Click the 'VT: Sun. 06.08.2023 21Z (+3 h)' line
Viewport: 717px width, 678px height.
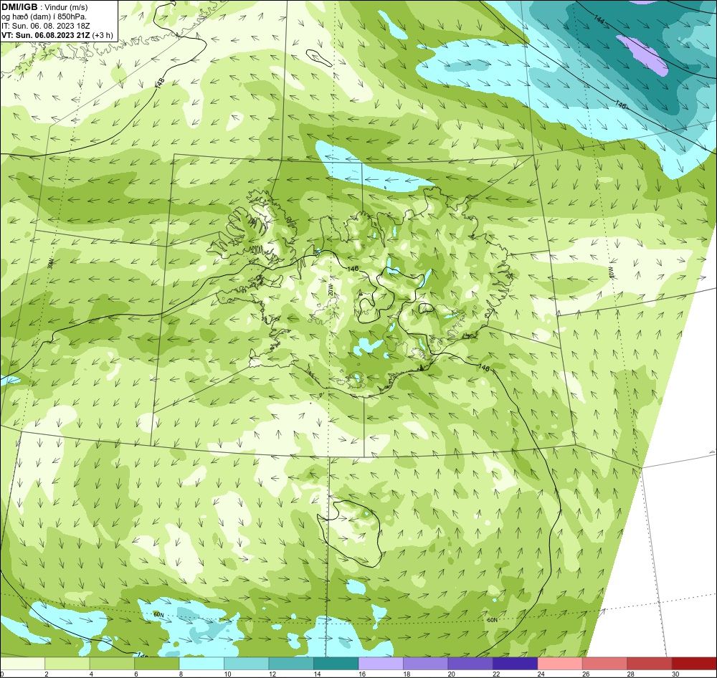coord(57,35)
